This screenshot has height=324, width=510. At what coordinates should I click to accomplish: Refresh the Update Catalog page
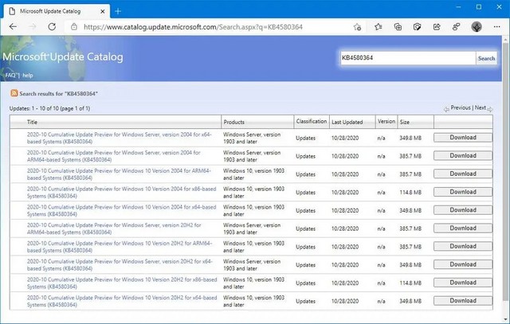point(52,26)
